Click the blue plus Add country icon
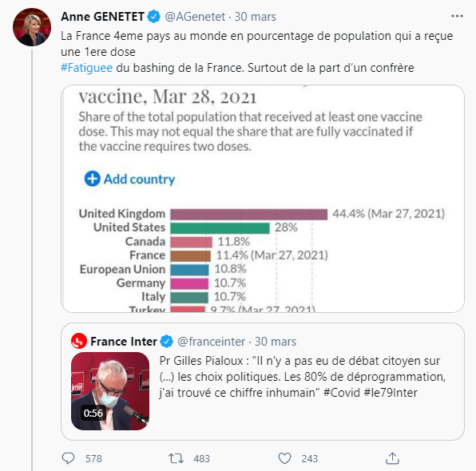Screen dimensions: 476x471 (x=92, y=179)
